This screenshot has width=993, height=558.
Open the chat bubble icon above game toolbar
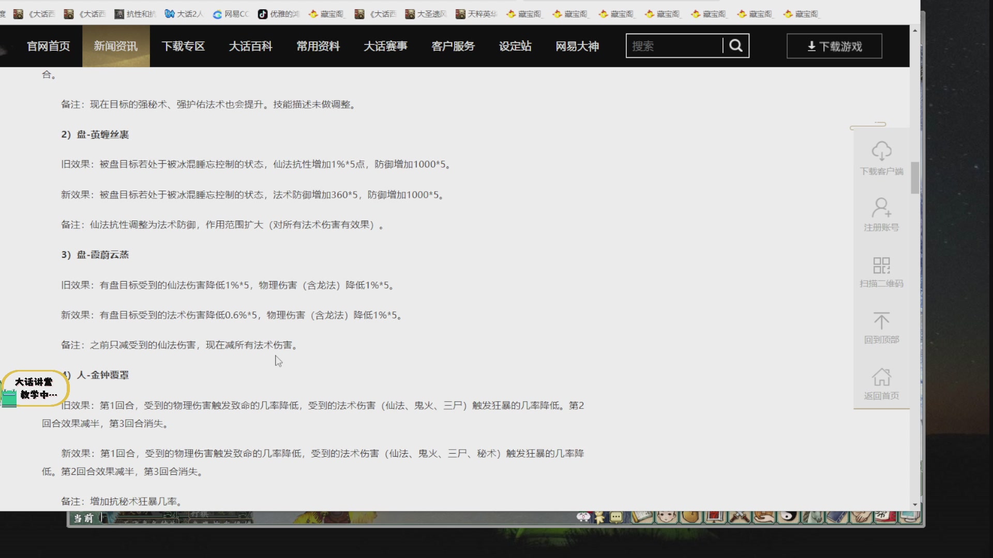615,517
